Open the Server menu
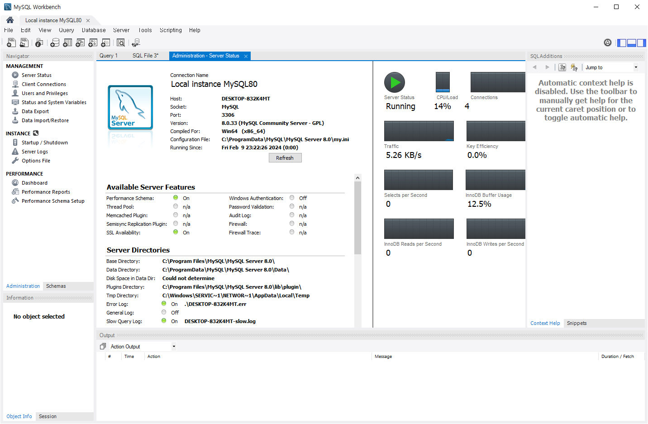 pos(121,30)
